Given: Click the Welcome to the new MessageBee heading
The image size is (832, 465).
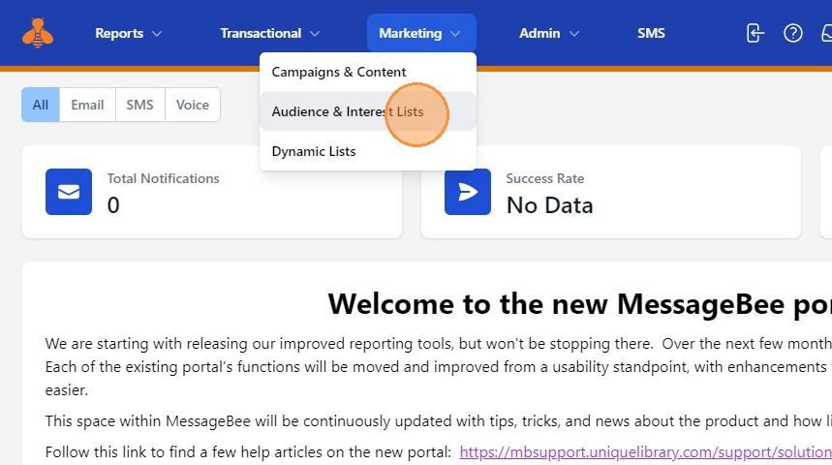Looking at the screenshot, I should [579, 304].
